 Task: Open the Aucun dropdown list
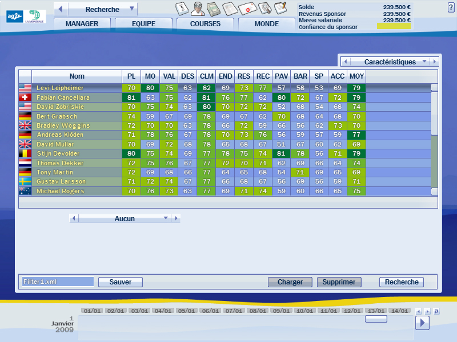point(166,218)
